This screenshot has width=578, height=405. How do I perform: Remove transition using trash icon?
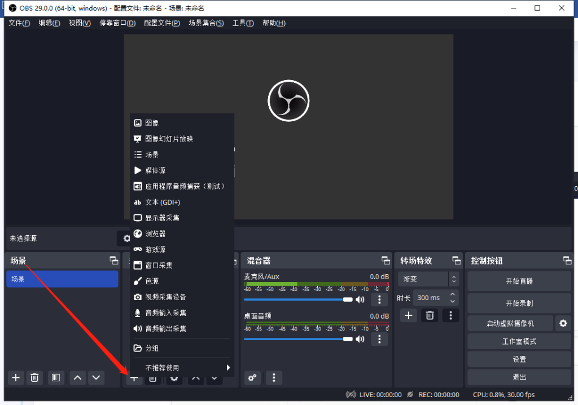coord(430,315)
